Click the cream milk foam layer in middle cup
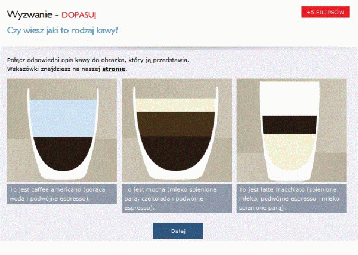358x255 pixels. pyautogui.click(x=176, y=105)
